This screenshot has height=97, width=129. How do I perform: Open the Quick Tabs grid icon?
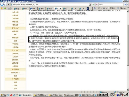[x=9, y=9]
